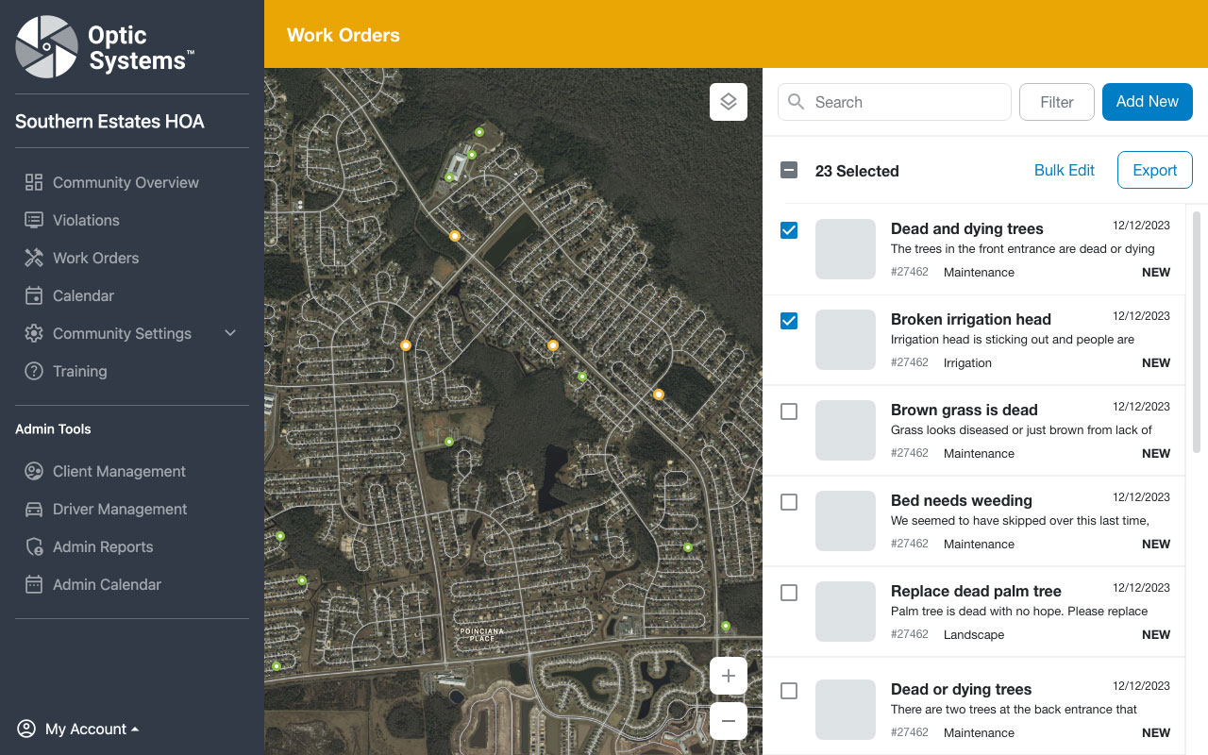Check the Brown grass is dead order
The image size is (1208, 755).
tap(789, 411)
